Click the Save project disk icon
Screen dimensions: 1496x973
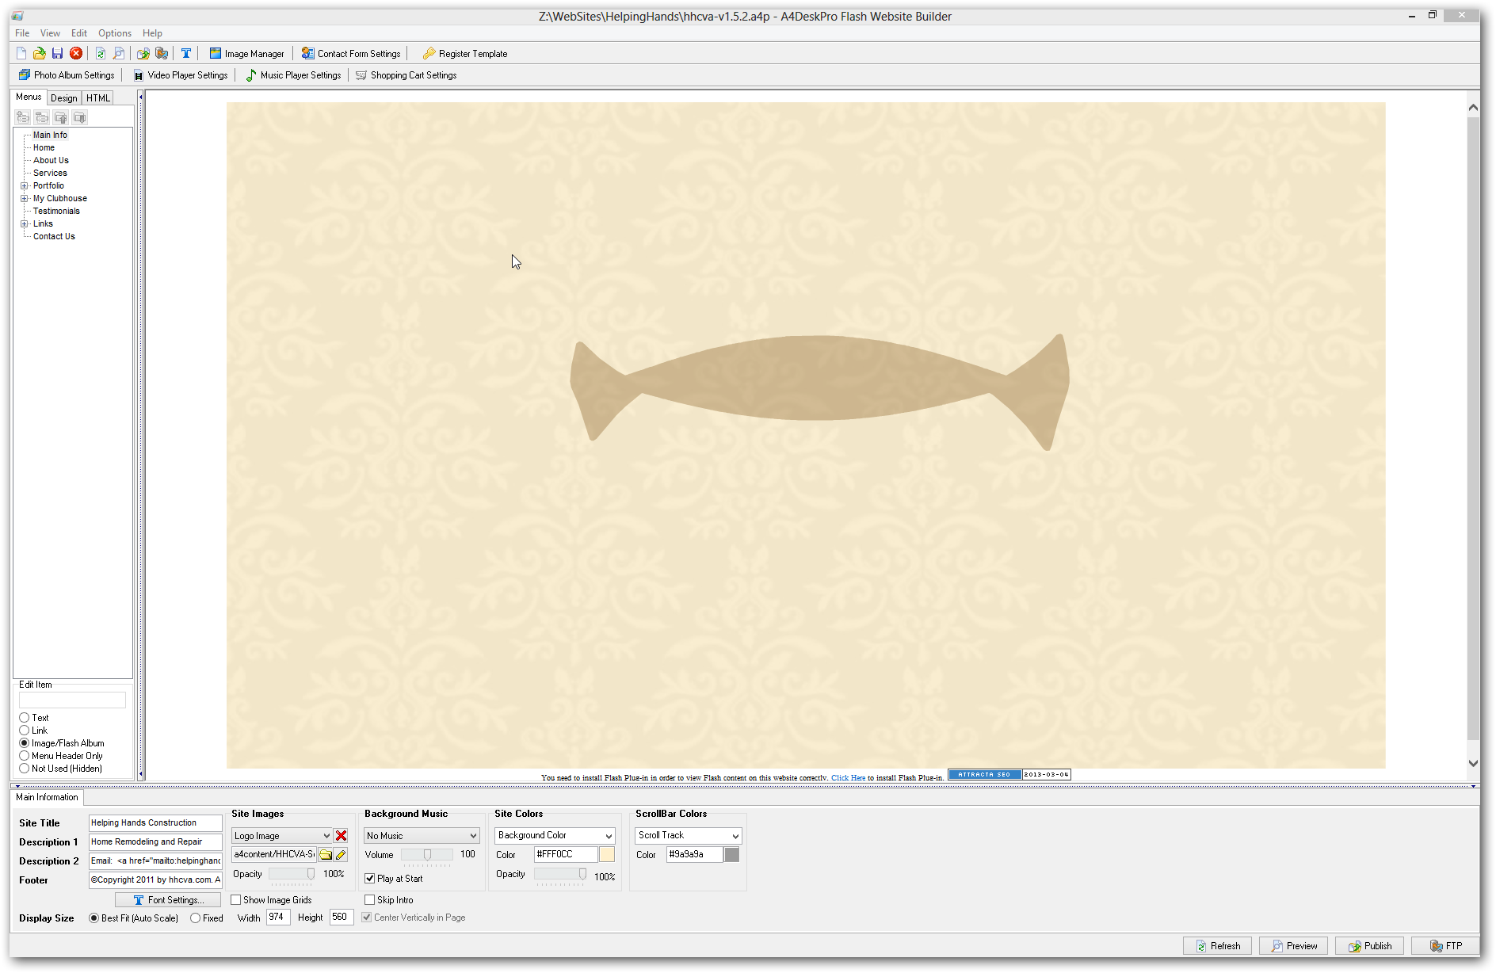click(57, 53)
